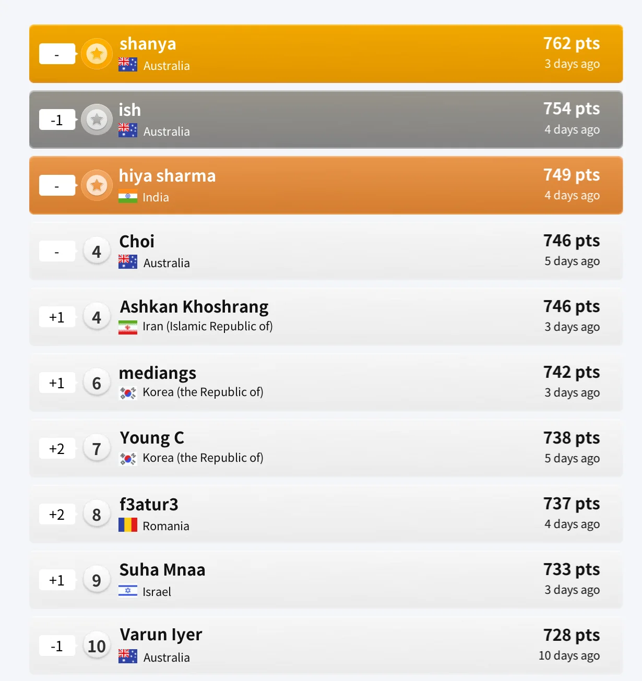
Task: Click the 762 pts score for shanya
Action: (572, 43)
